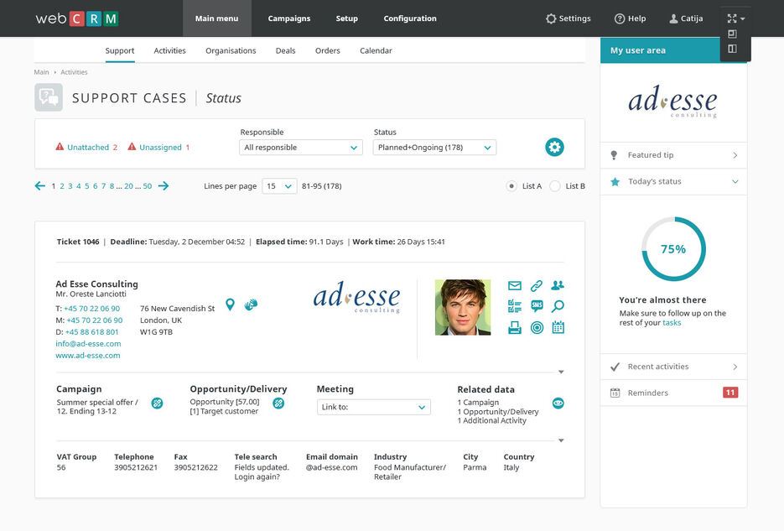
Task: Open the calendar grid action icon
Action: pyautogui.click(x=558, y=327)
